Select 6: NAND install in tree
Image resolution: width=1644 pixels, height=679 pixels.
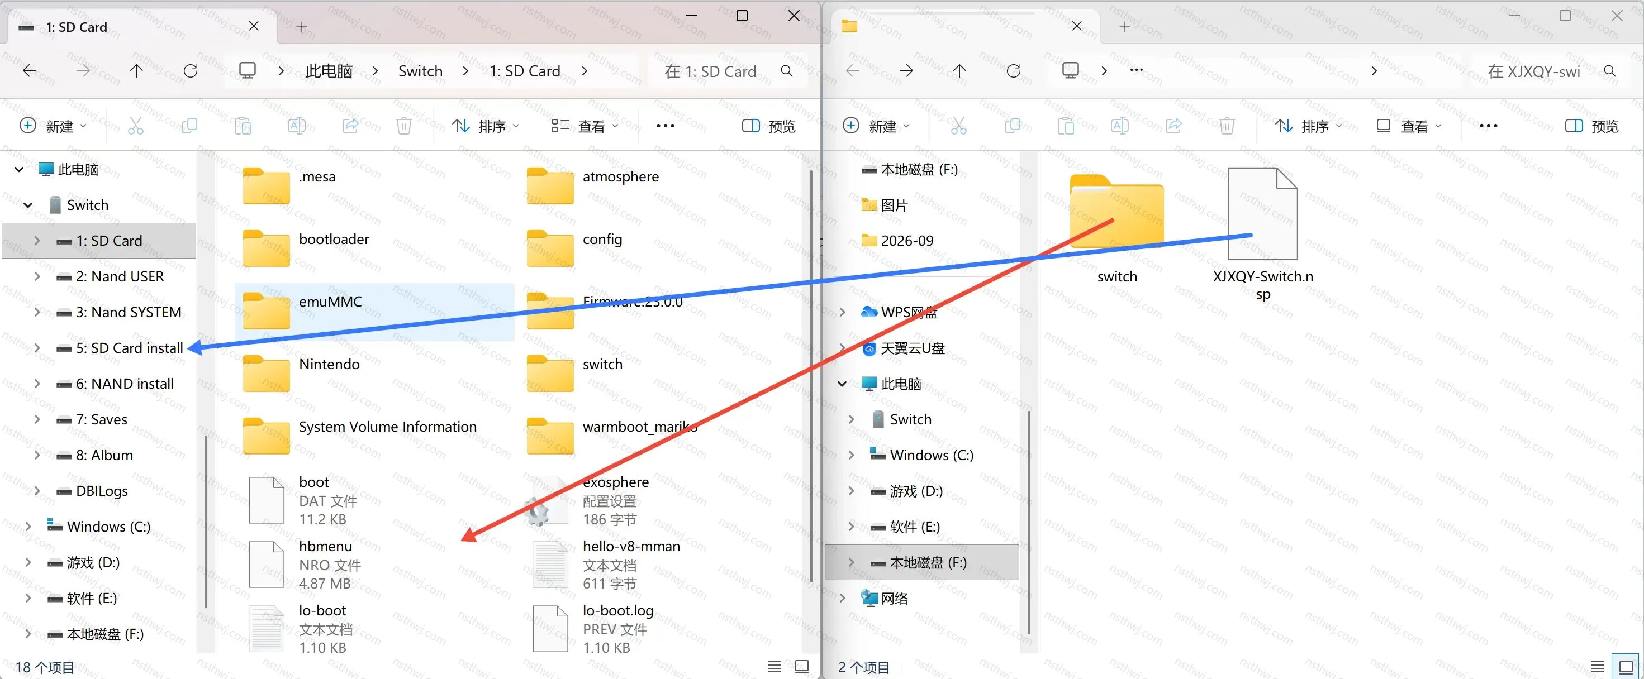point(125,383)
